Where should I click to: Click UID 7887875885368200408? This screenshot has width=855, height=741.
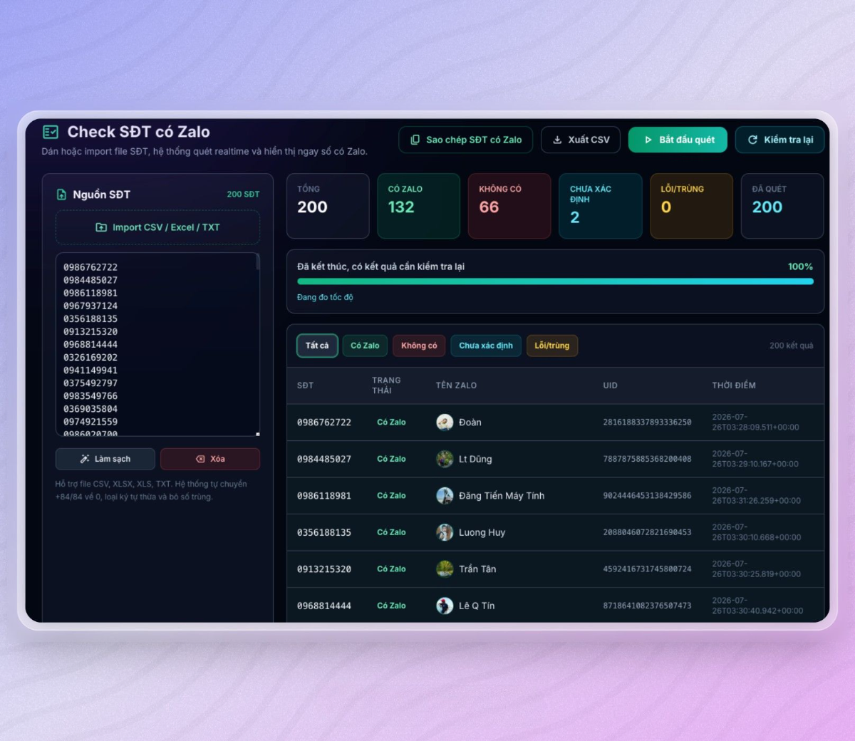[x=647, y=459]
